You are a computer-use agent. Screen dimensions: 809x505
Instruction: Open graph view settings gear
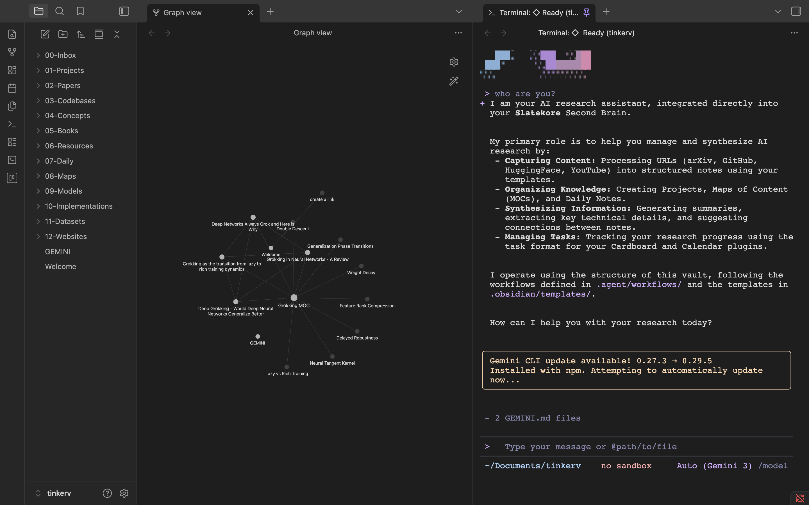(454, 62)
